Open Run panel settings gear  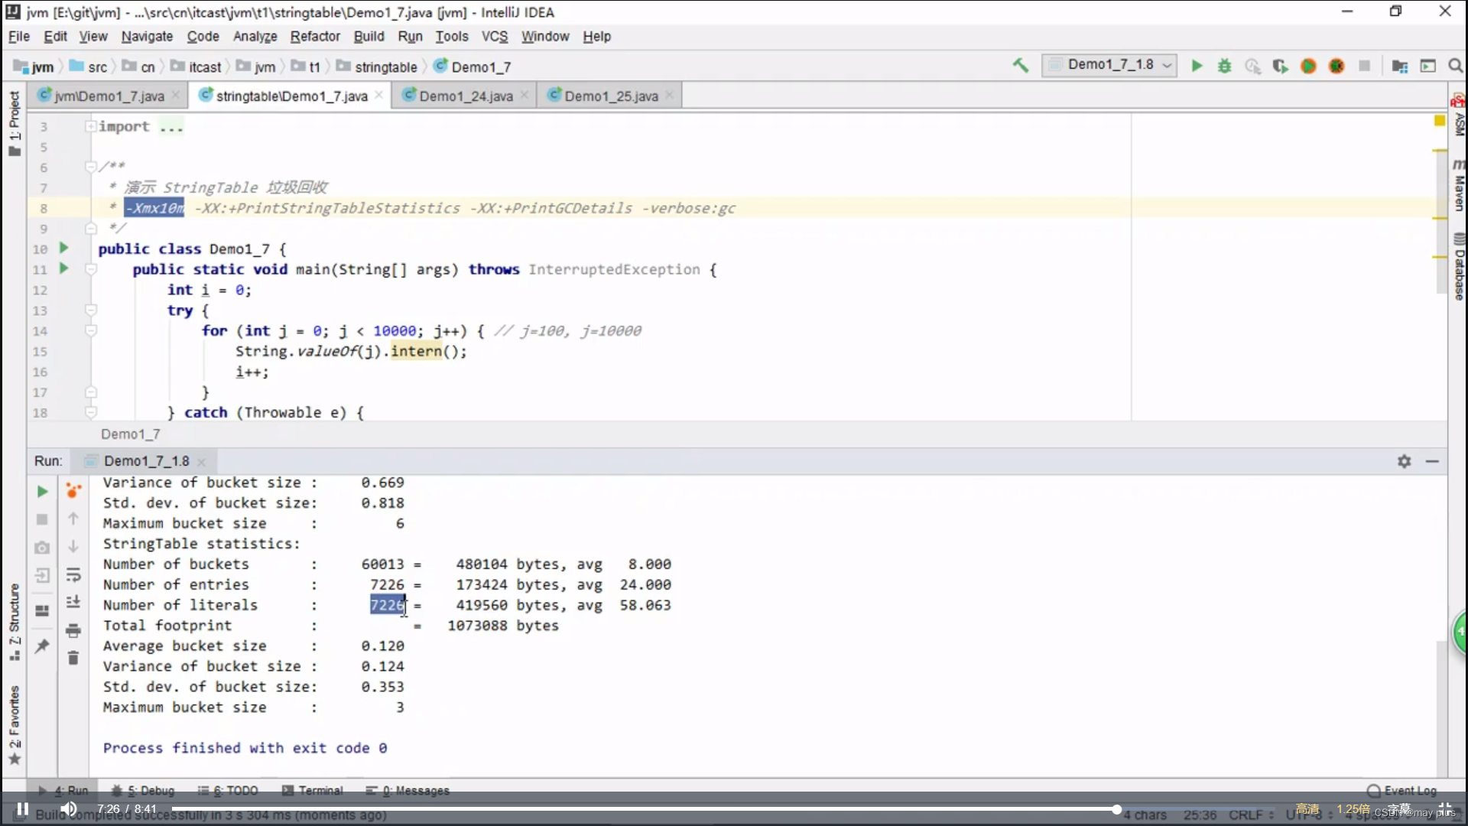(1404, 461)
